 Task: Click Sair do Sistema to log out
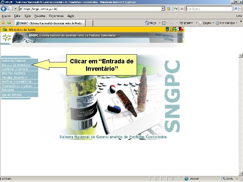click(x=19, y=95)
